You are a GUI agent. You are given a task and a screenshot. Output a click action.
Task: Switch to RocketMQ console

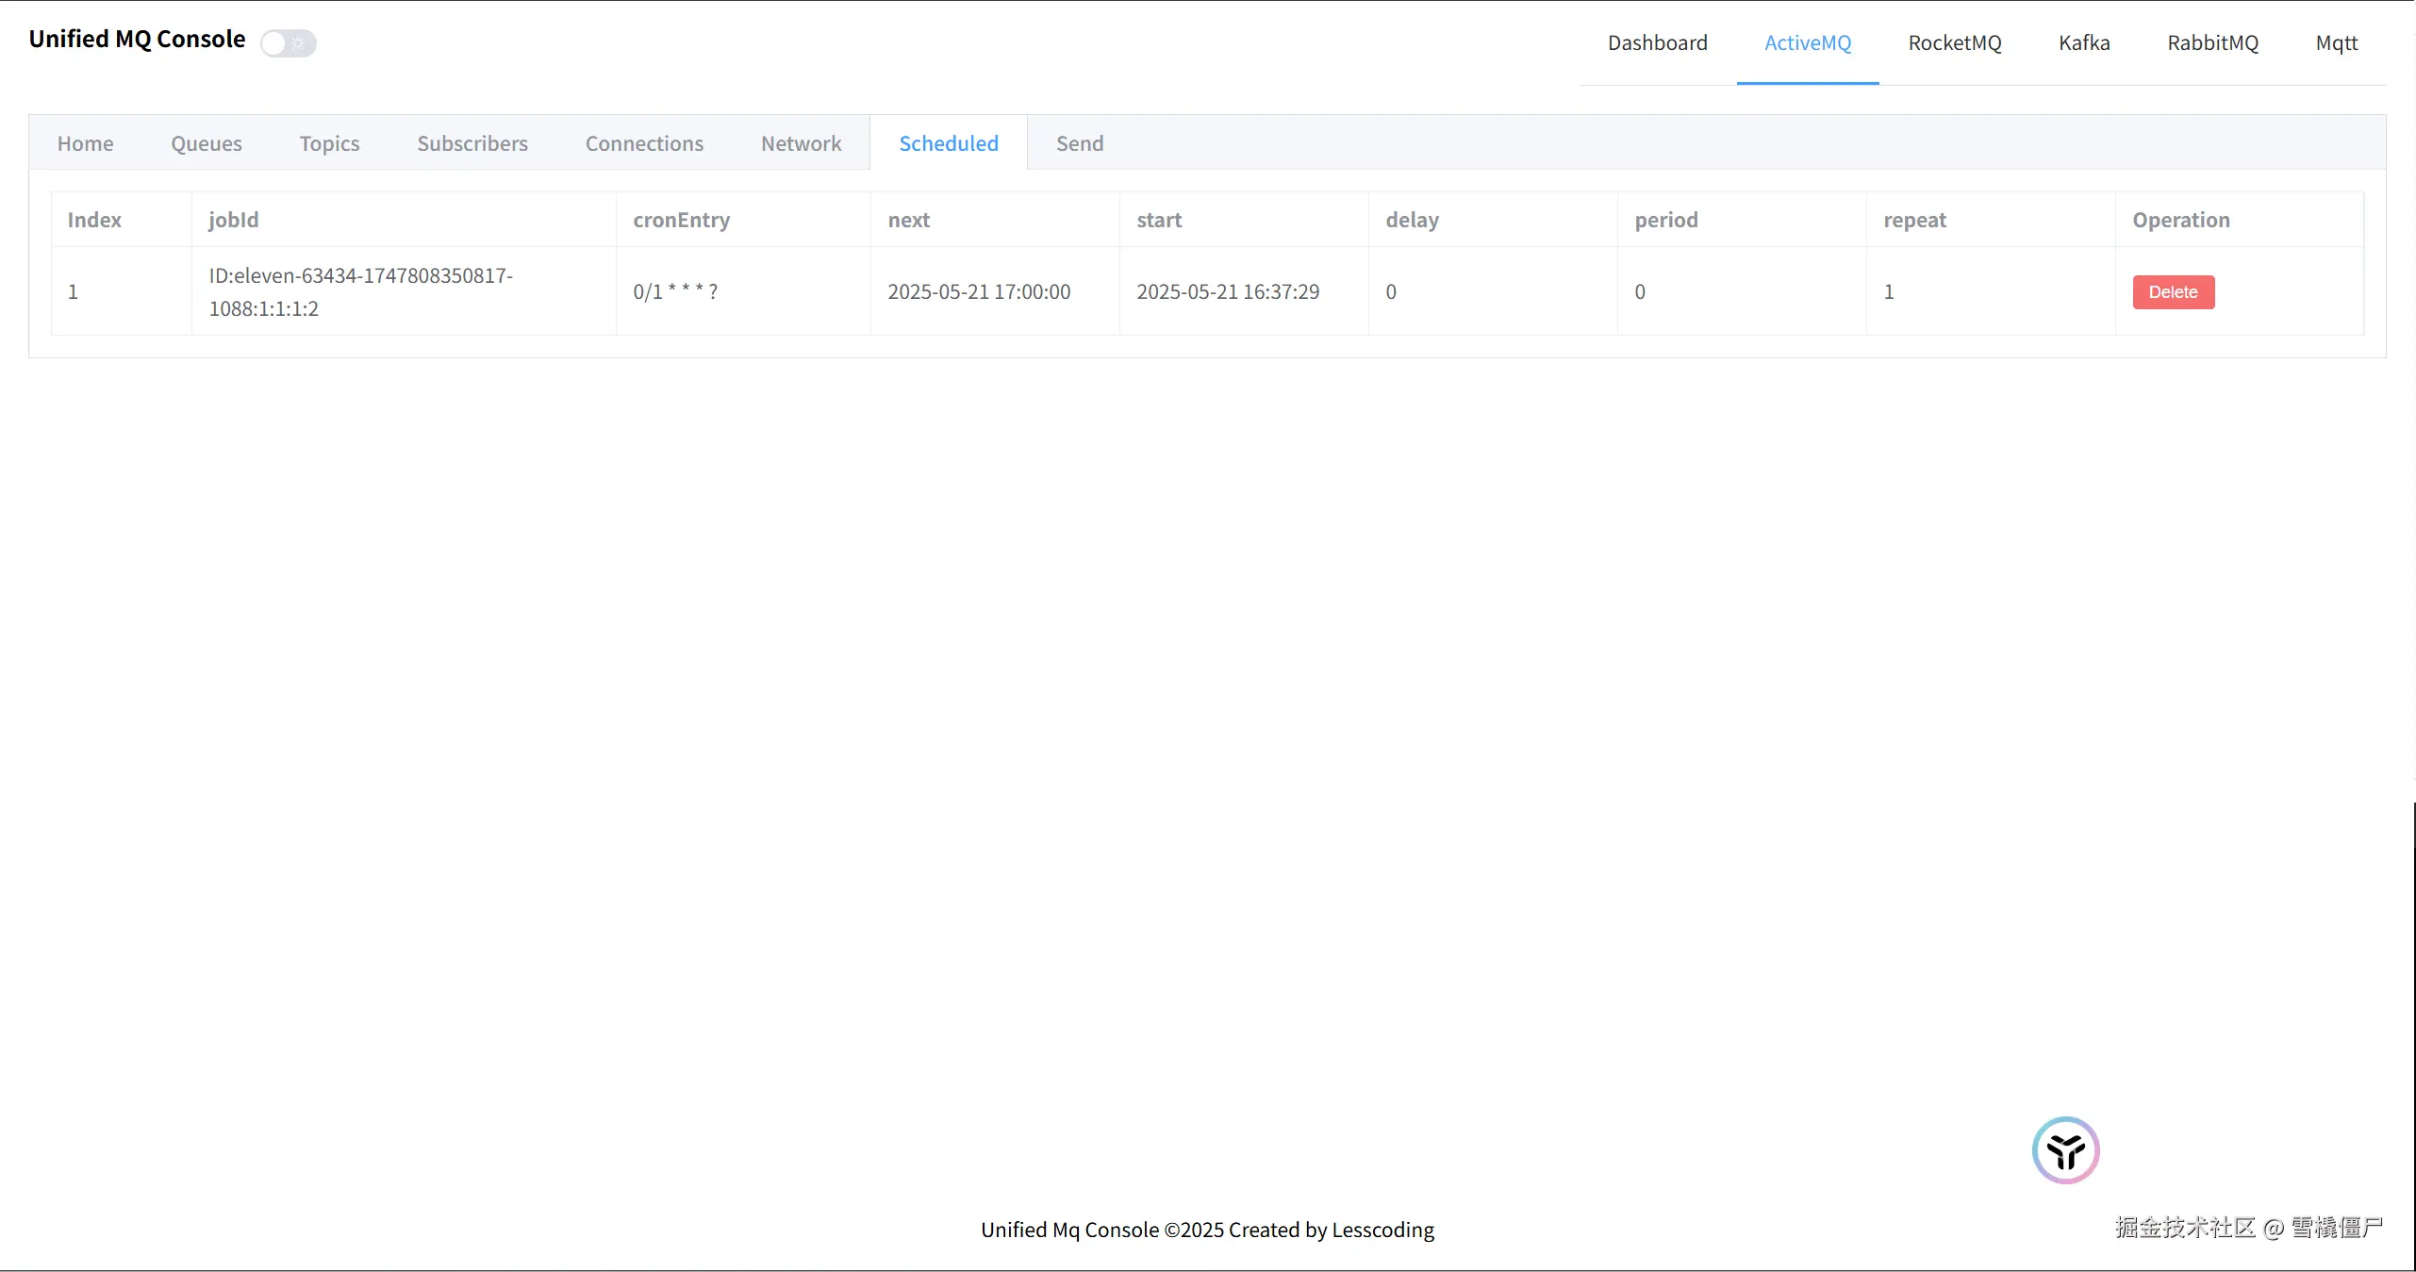[x=1954, y=43]
